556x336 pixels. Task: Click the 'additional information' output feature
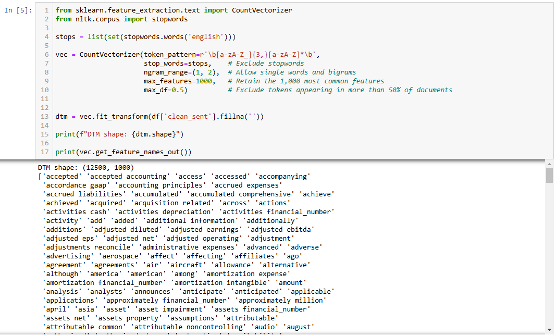(x=190, y=221)
